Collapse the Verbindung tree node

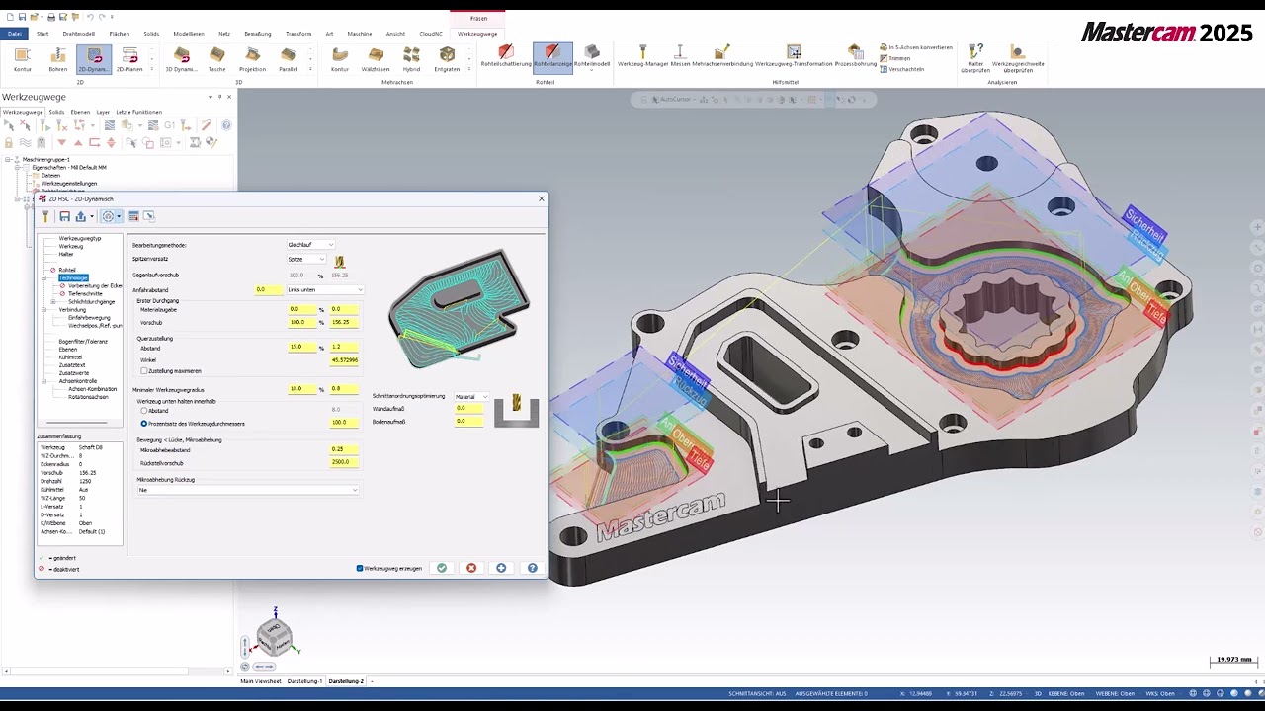click(x=44, y=310)
